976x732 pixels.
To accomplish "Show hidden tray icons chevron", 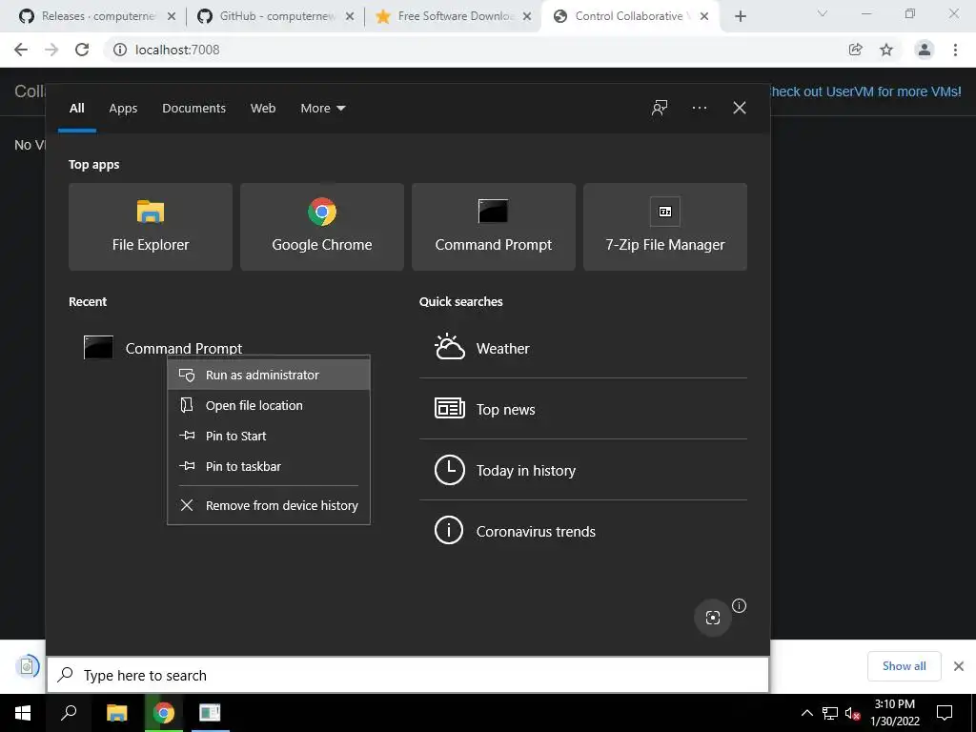I will click(x=806, y=713).
